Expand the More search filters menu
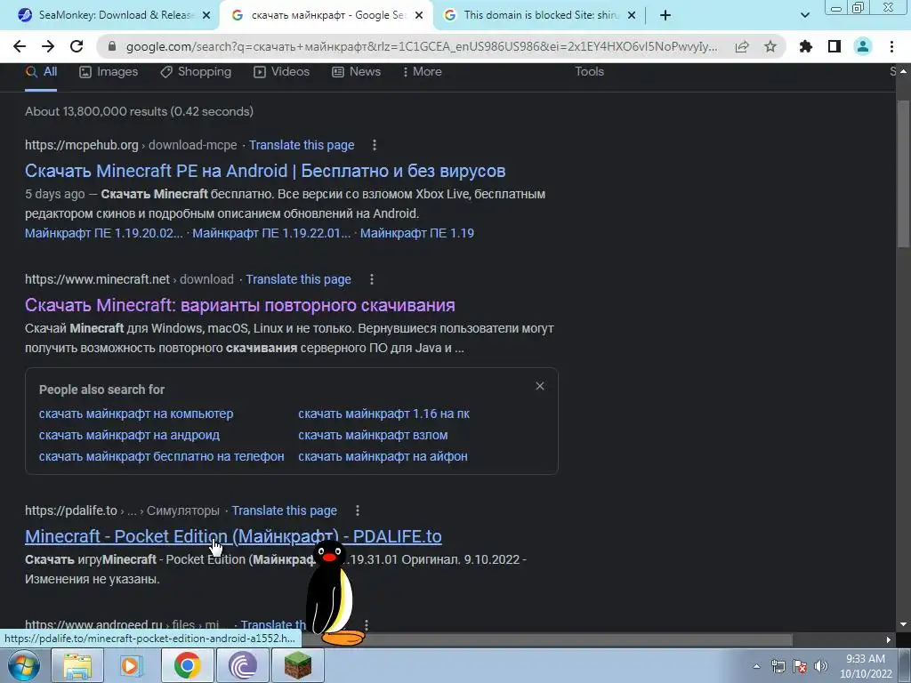Viewport: 911px width, 683px height. [x=423, y=72]
